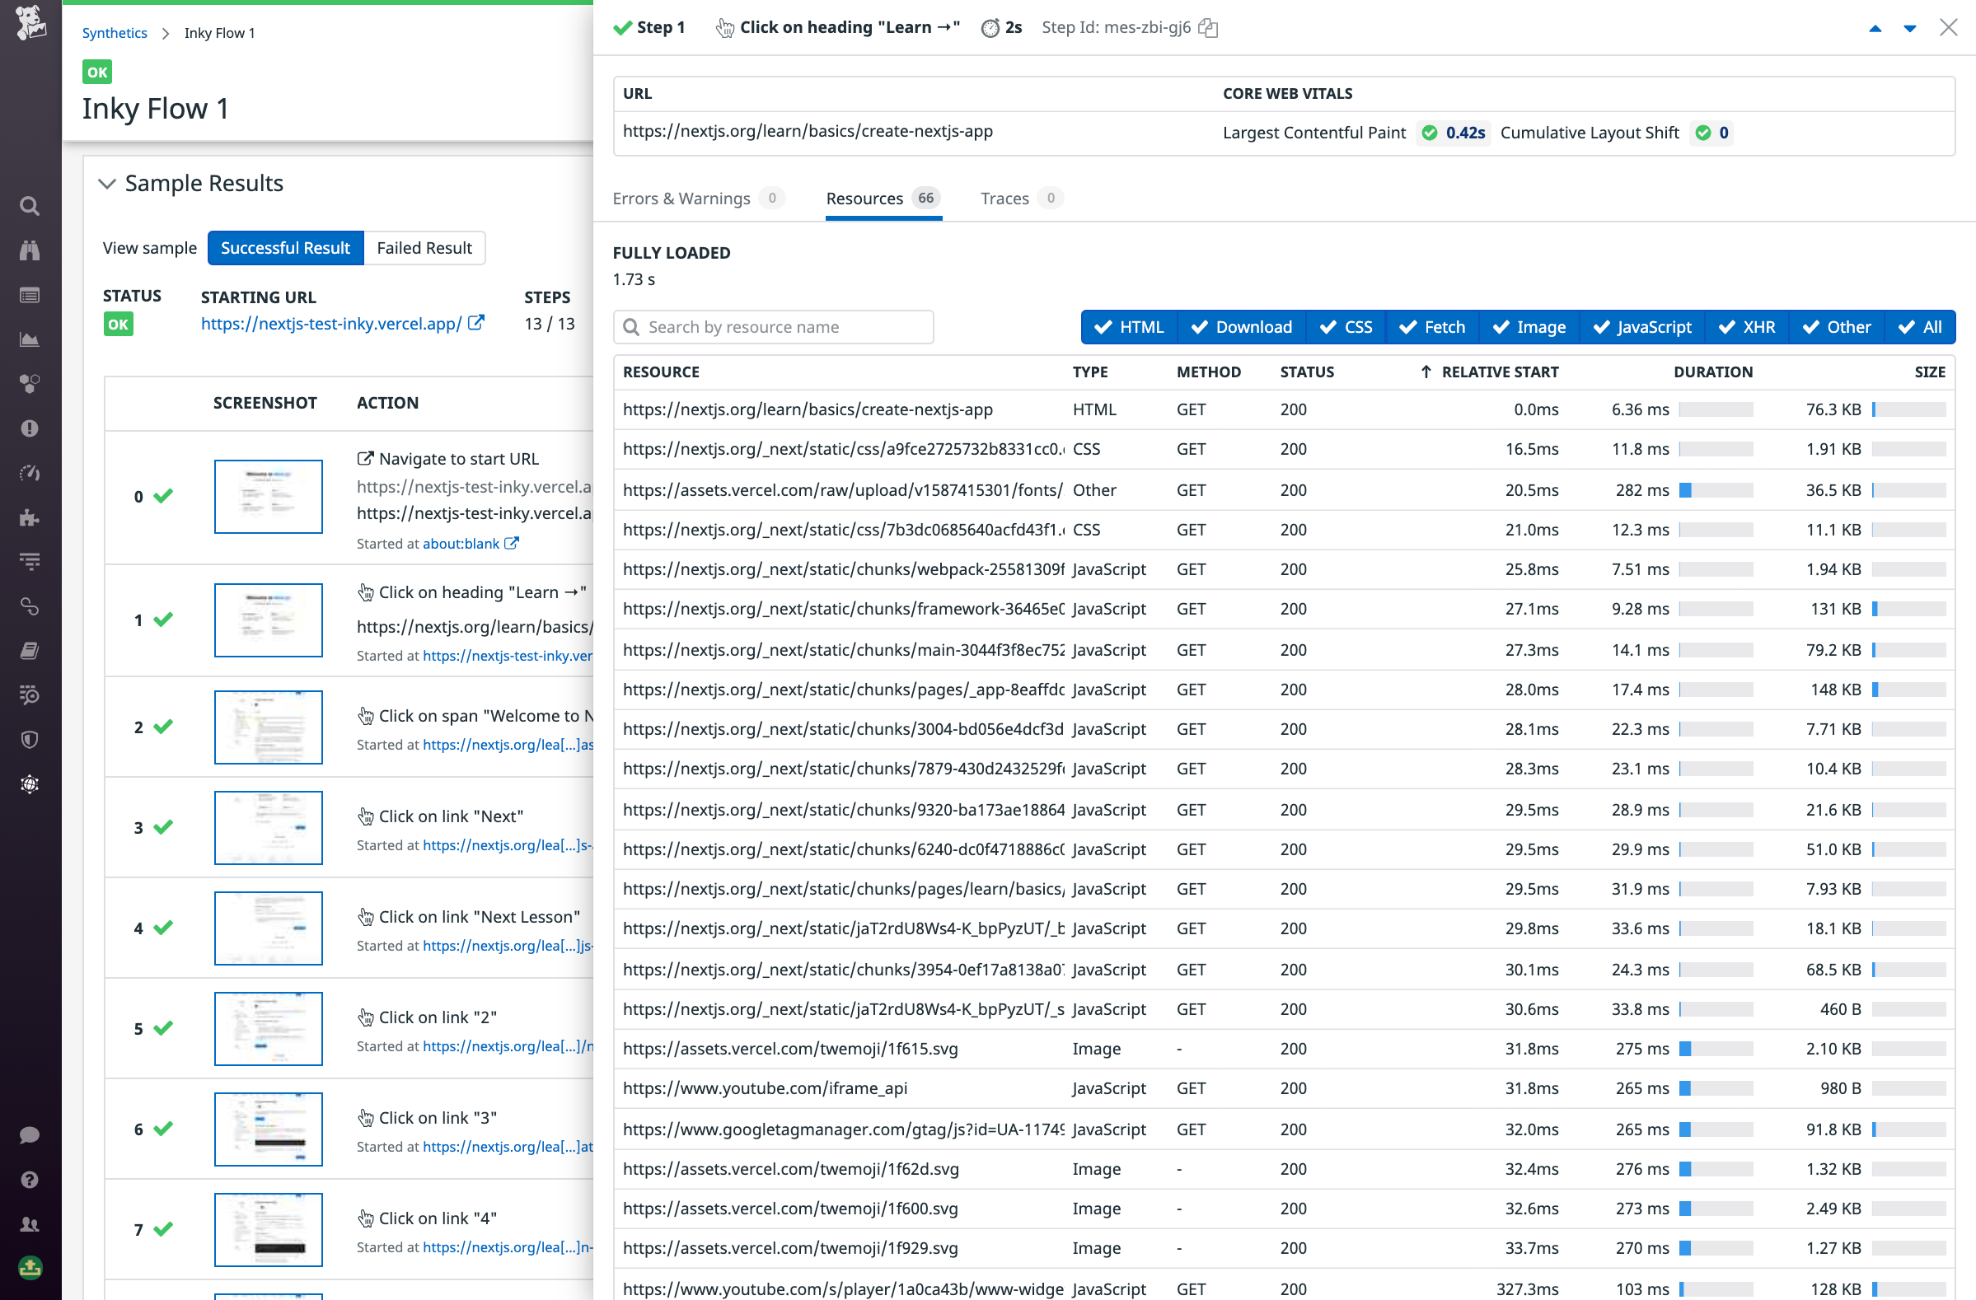Toggle the JavaScript resource filter off
This screenshot has width=1976, height=1300.
coord(1642,326)
